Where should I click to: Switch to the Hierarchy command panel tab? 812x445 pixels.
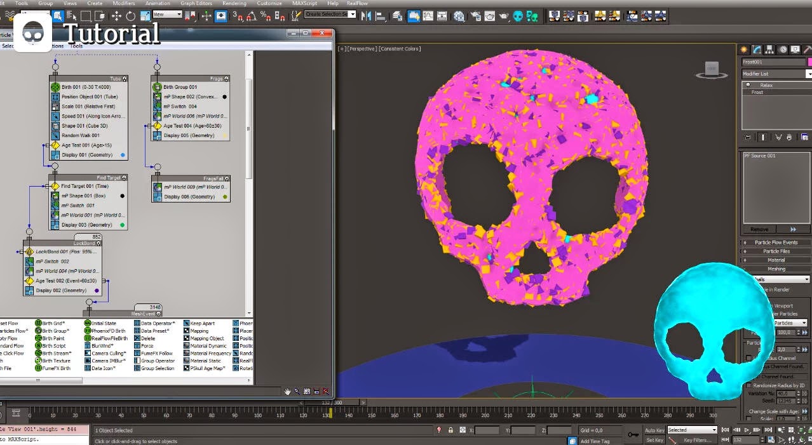[x=769, y=49]
